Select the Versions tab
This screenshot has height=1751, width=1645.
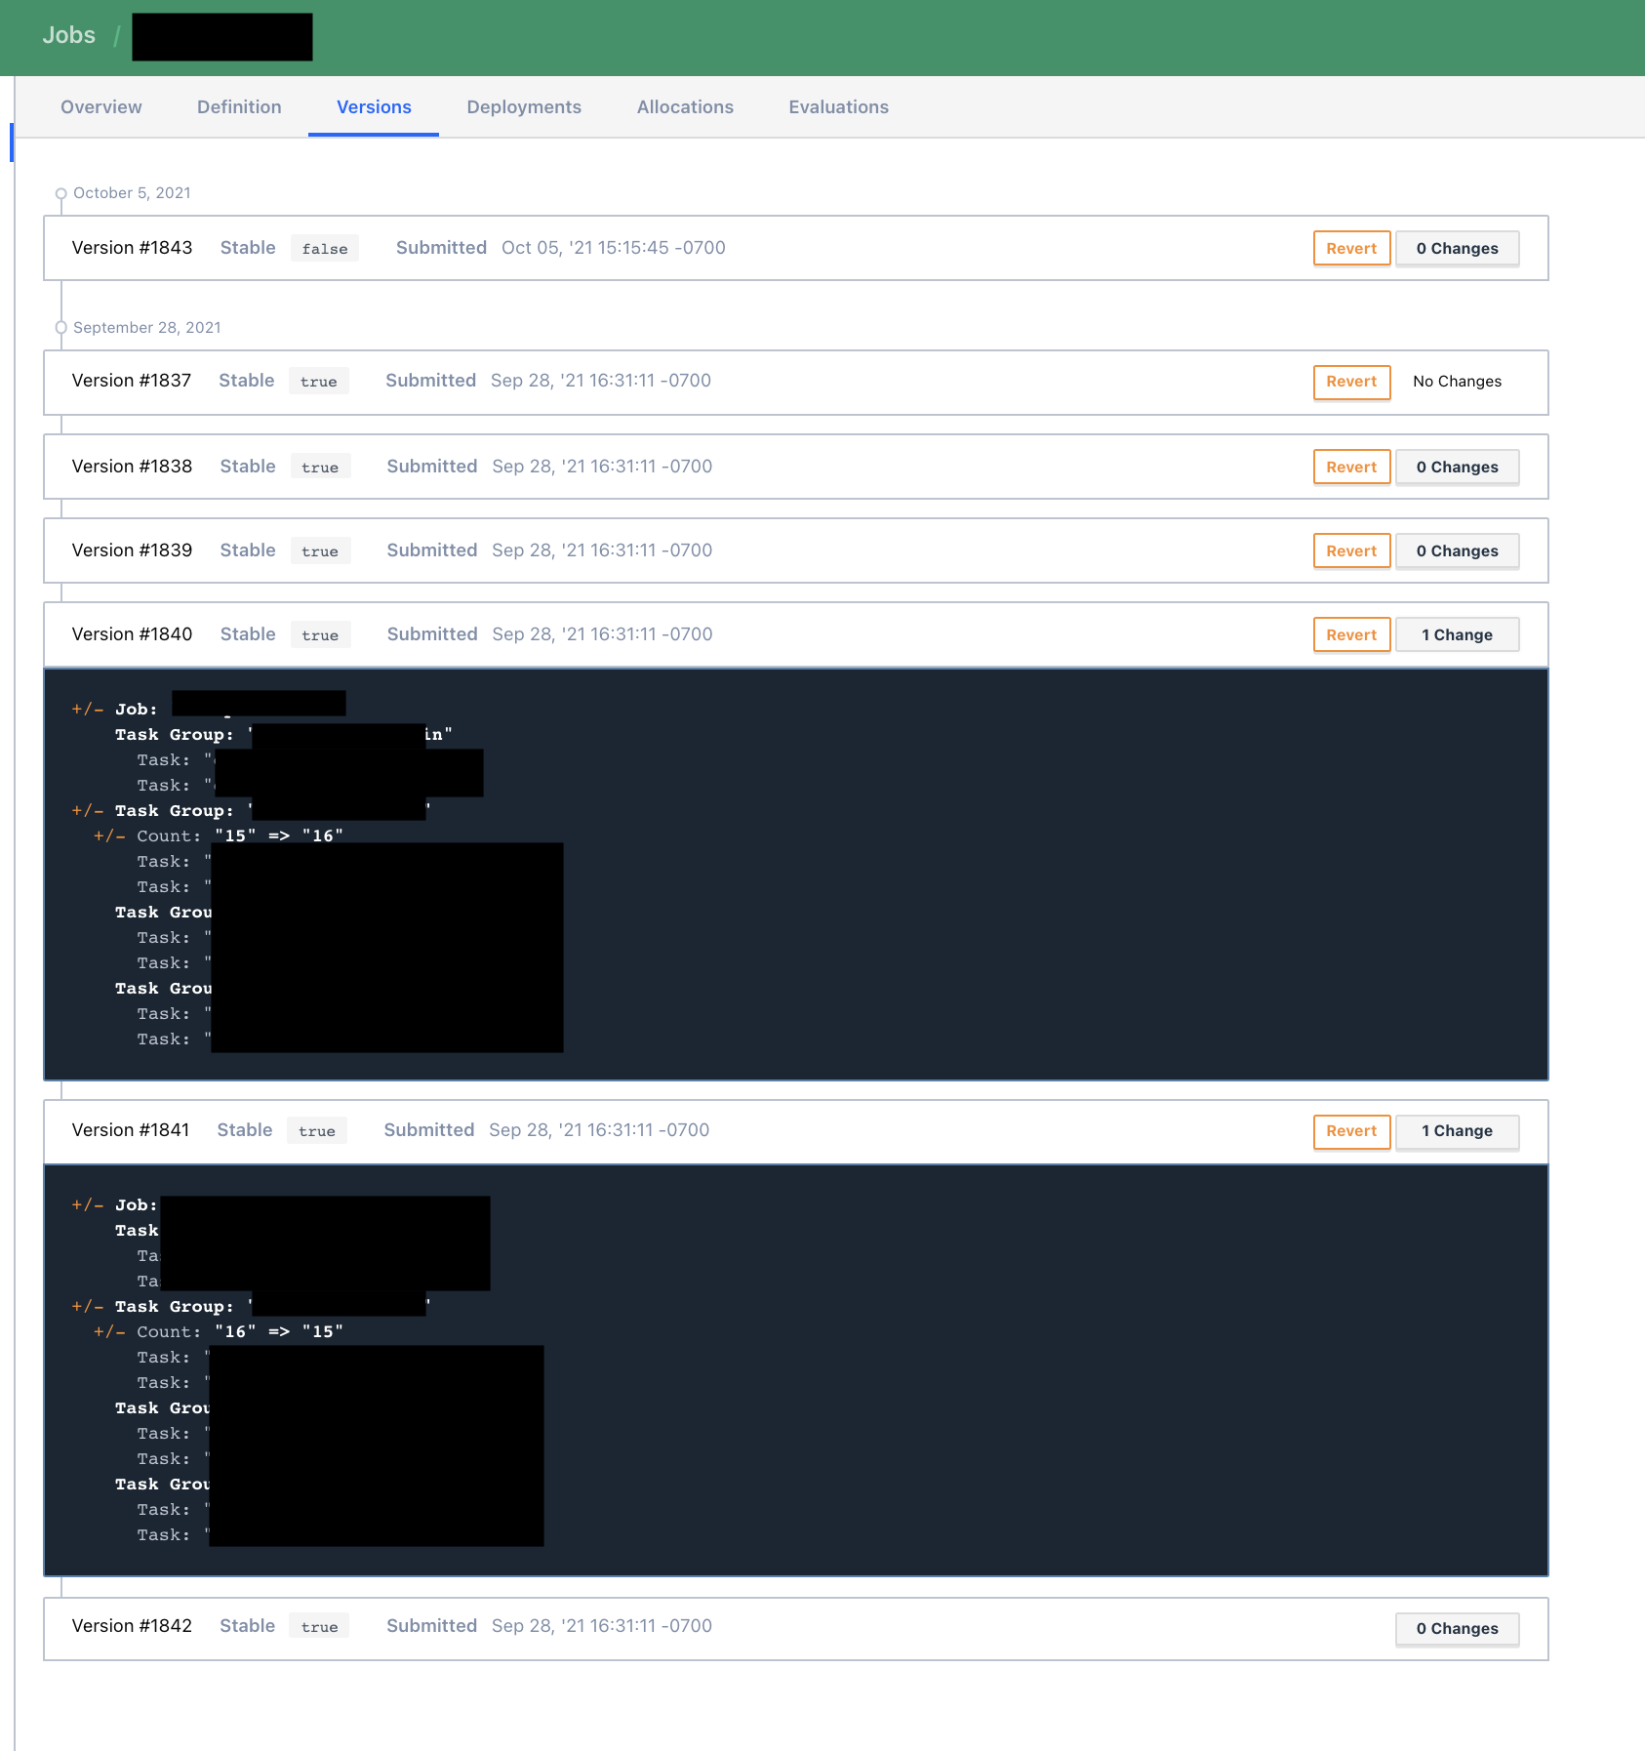click(x=374, y=107)
